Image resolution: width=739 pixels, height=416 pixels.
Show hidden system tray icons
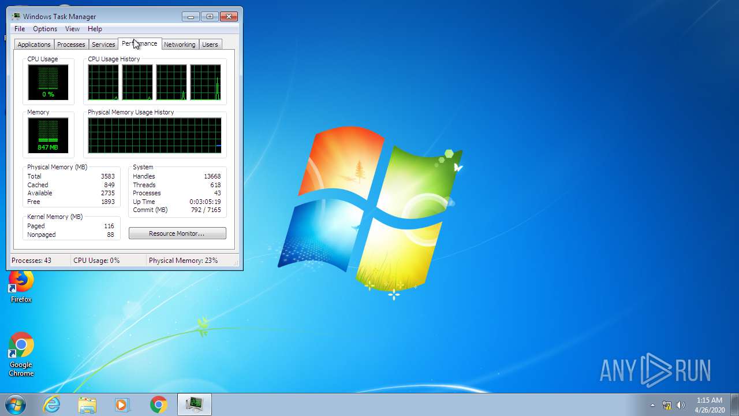pos(653,405)
